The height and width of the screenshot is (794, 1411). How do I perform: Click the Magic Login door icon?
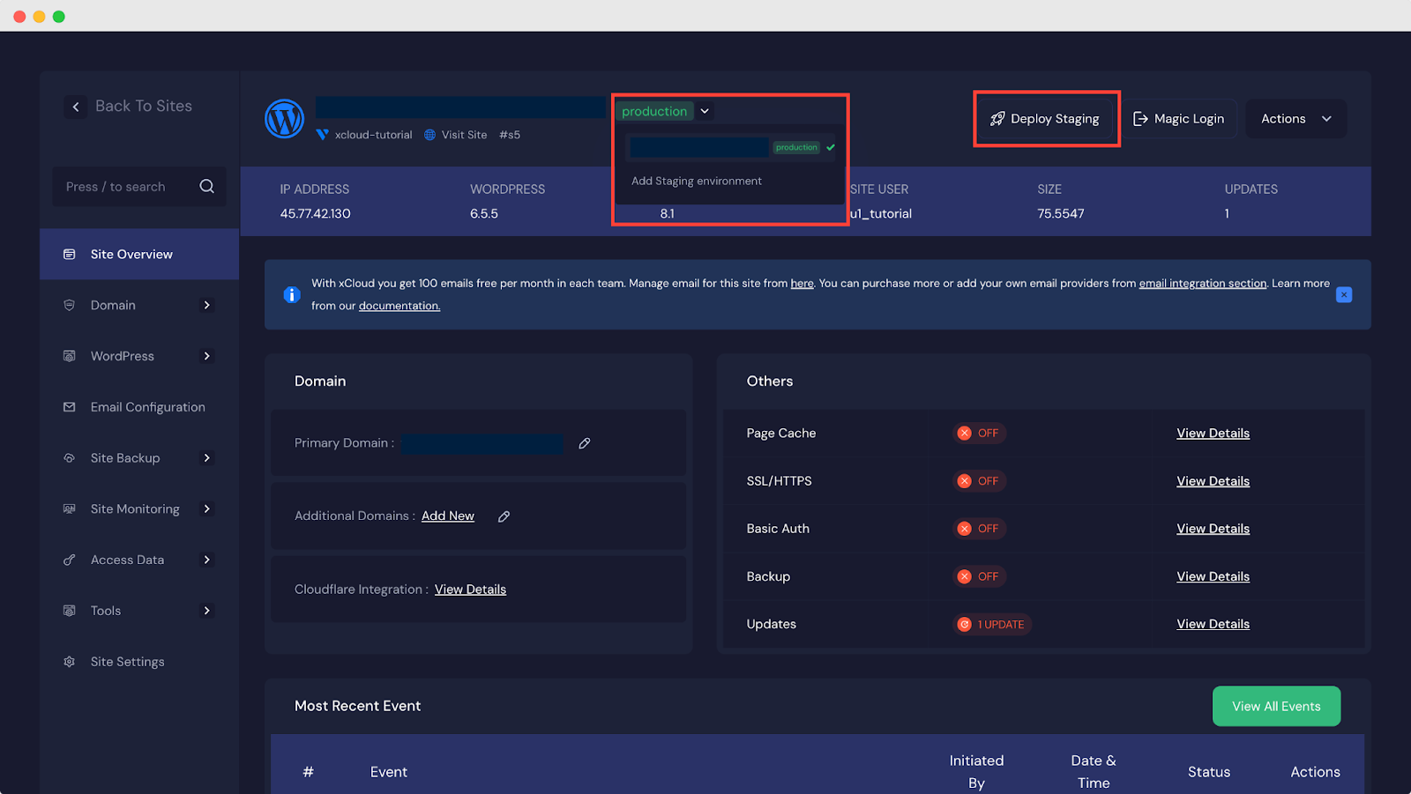click(x=1140, y=118)
